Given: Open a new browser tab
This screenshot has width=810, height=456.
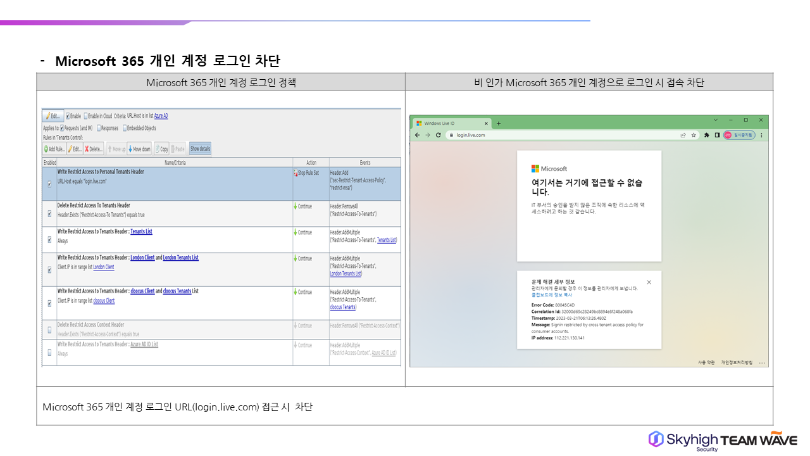Looking at the screenshot, I should coord(499,123).
